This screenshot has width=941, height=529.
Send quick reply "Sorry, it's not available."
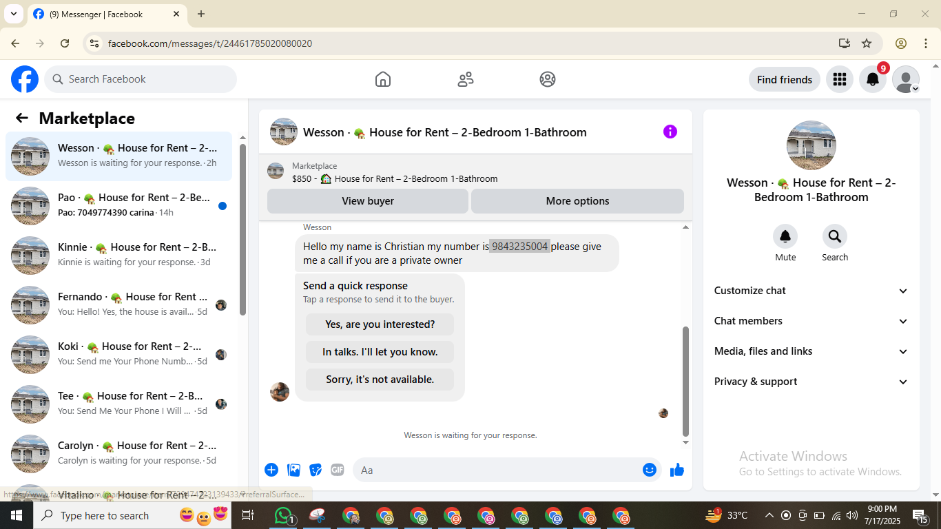[380, 380]
